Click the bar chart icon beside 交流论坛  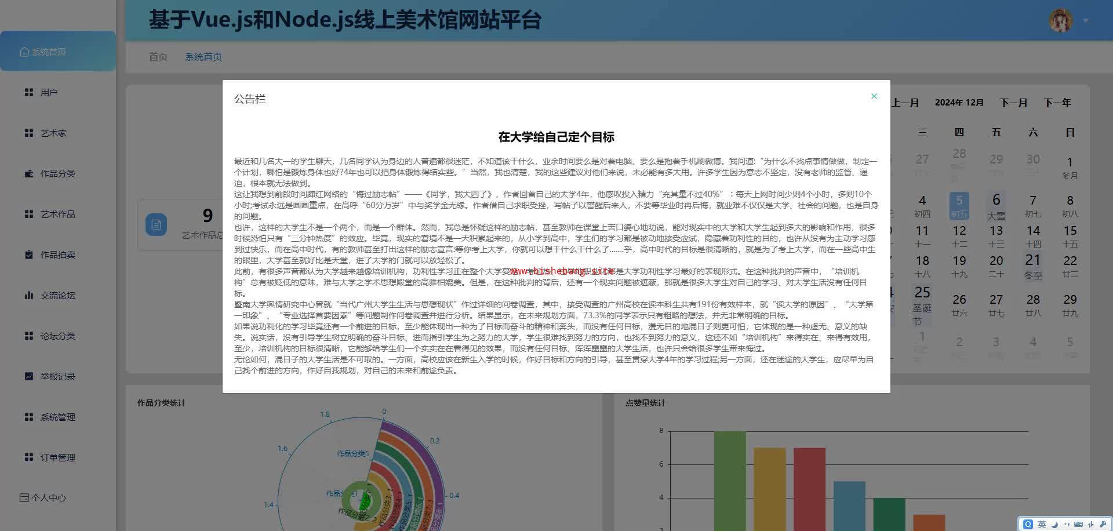point(29,295)
